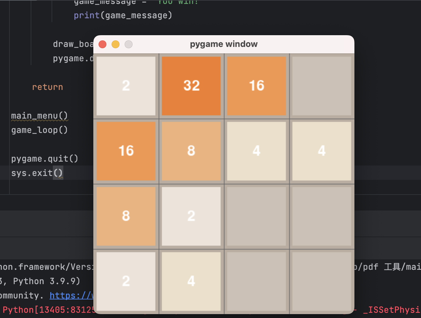Click the pygame.quit() line in the editor
The image size is (421, 318).
coord(45,159)
